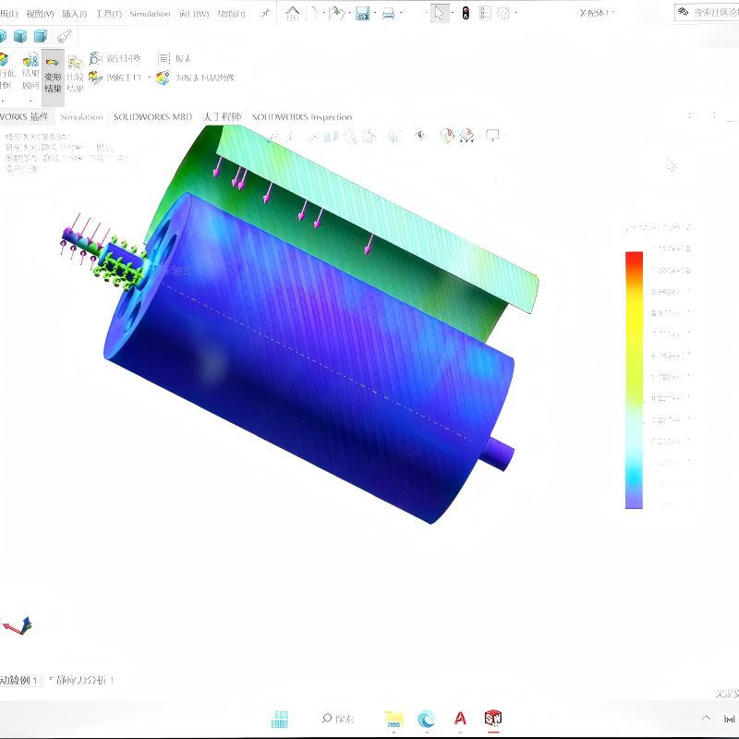
Task: Open the Simulation menu
Action: pos(150,14)
